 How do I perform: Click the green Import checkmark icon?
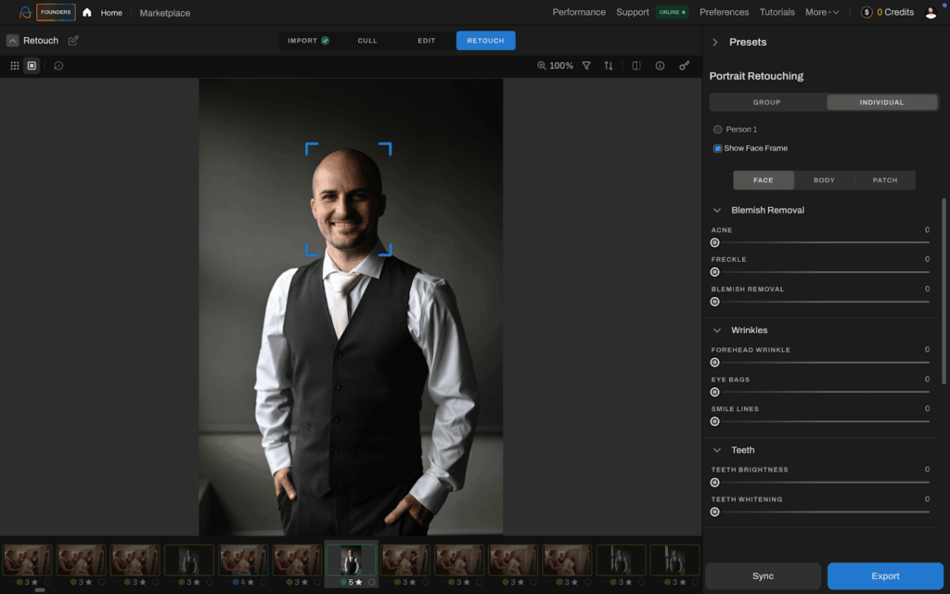pos(326,41)
